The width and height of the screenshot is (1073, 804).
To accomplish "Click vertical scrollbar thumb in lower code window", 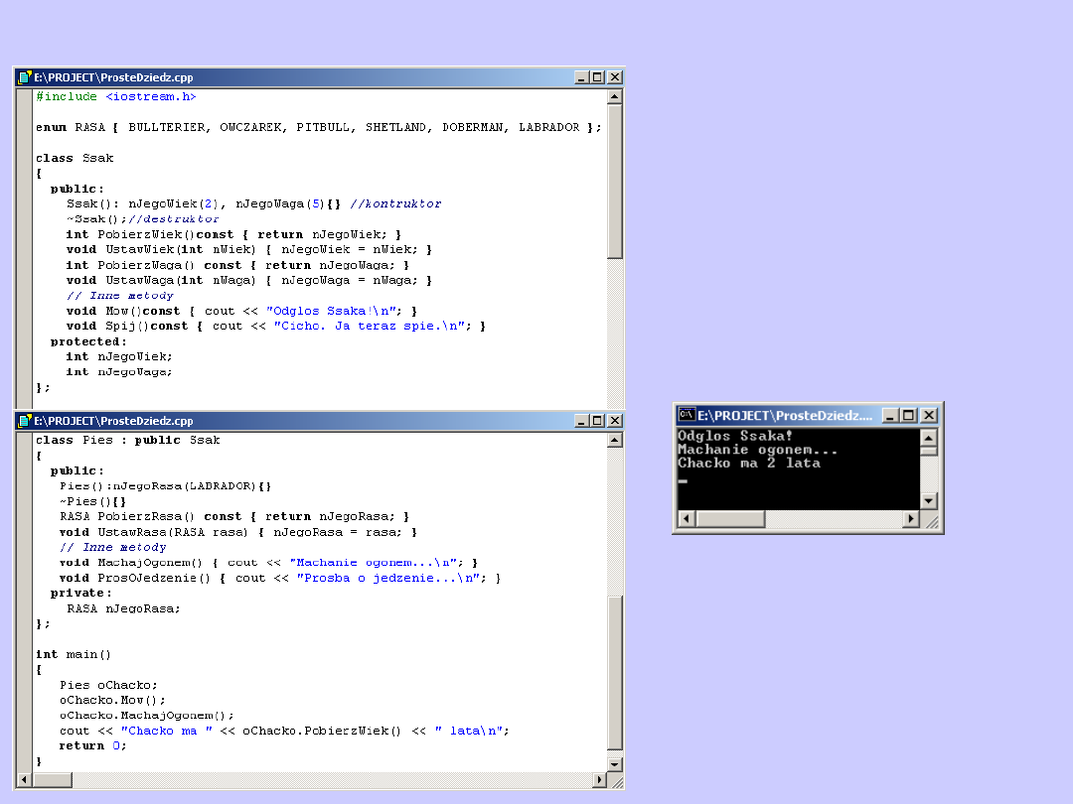I will 615,673.
